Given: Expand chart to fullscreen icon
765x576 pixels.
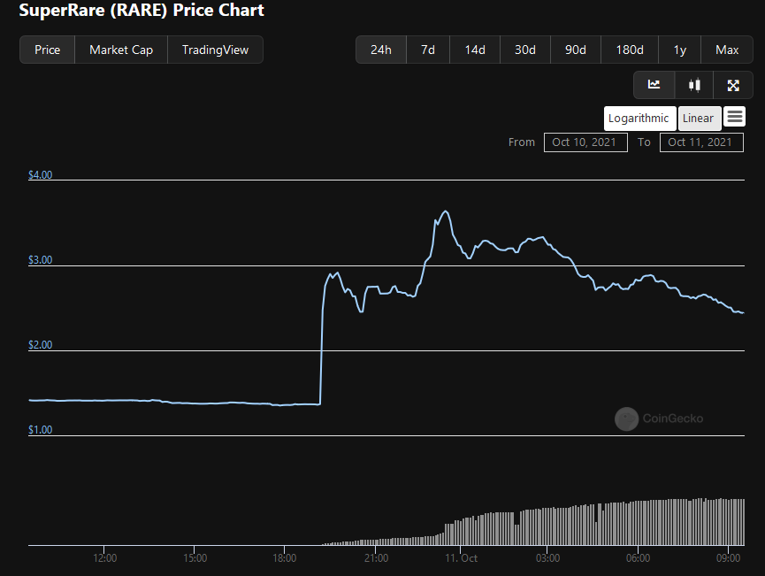Looking at the screenshot, I should [x=733, y=85].
